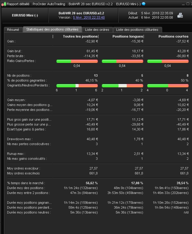The width and height of the screenshot is (192, 234).
Task: Click the Gagnants/Neutres/Perdants bar for long positions
Action: click(122, 86)
